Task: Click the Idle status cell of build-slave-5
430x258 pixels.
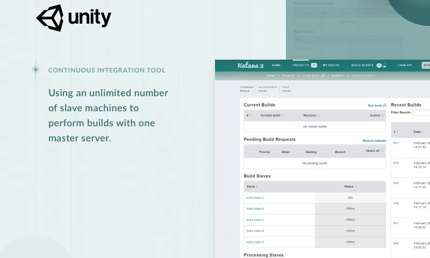Action: click(x=350, y=198)
